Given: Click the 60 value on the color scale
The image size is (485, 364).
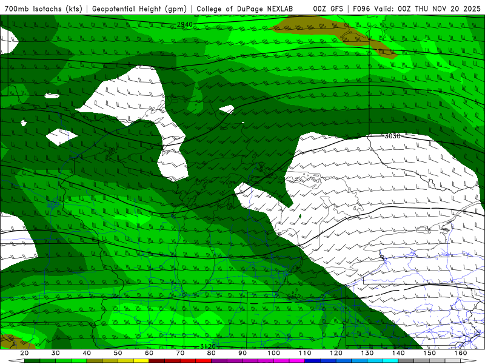Looking at the screenshot, I should (149, 353).
